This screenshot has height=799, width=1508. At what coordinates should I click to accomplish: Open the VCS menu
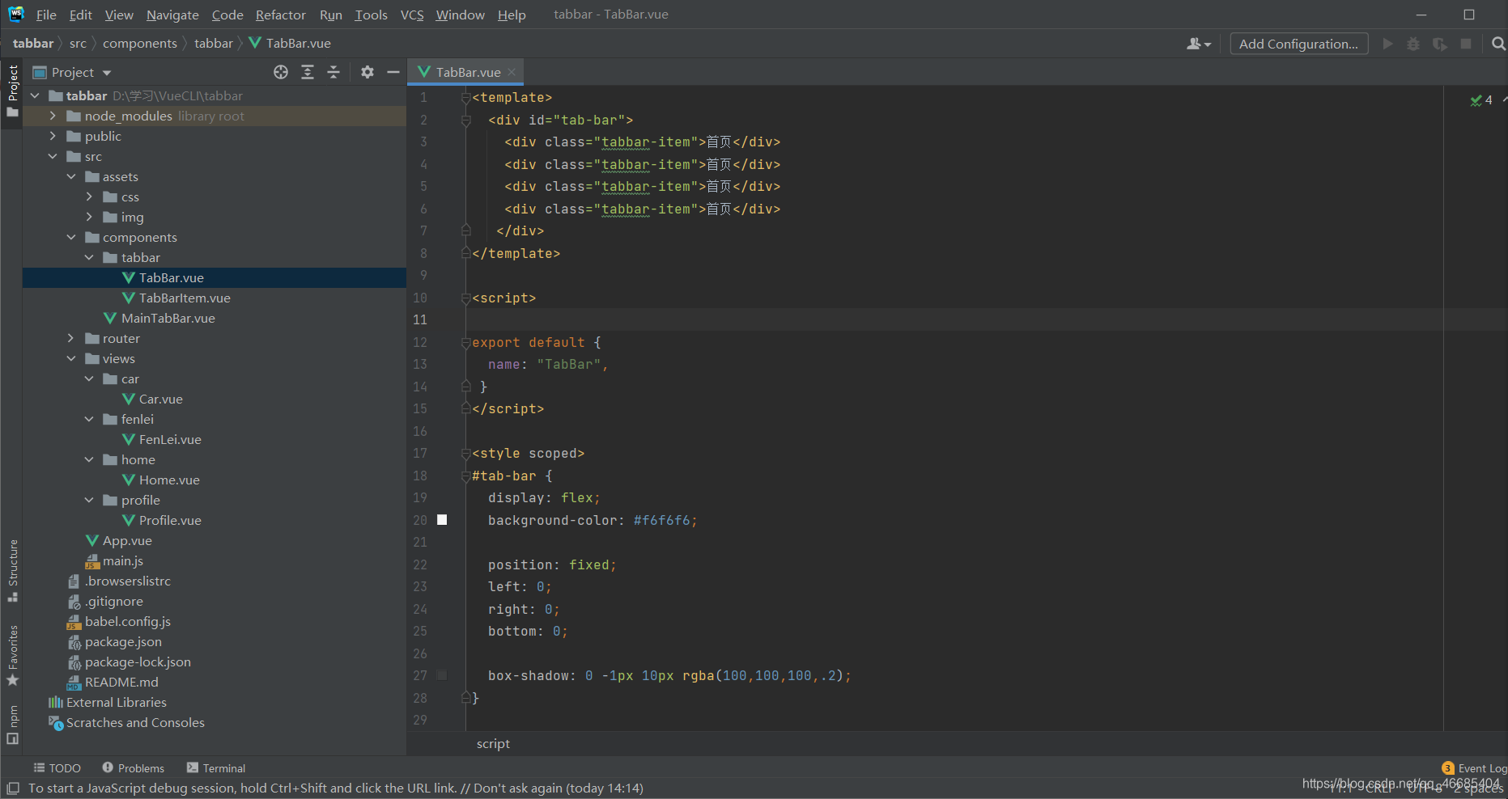412,15
